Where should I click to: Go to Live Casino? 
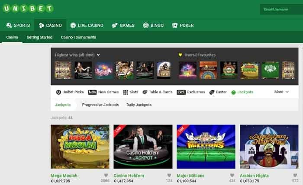(x=87, y=25)
